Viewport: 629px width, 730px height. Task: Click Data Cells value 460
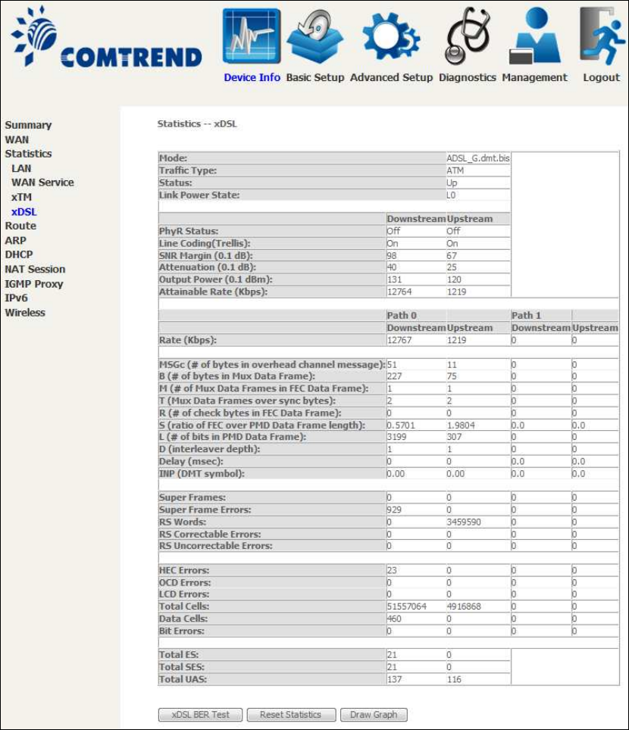pos(394,619)
